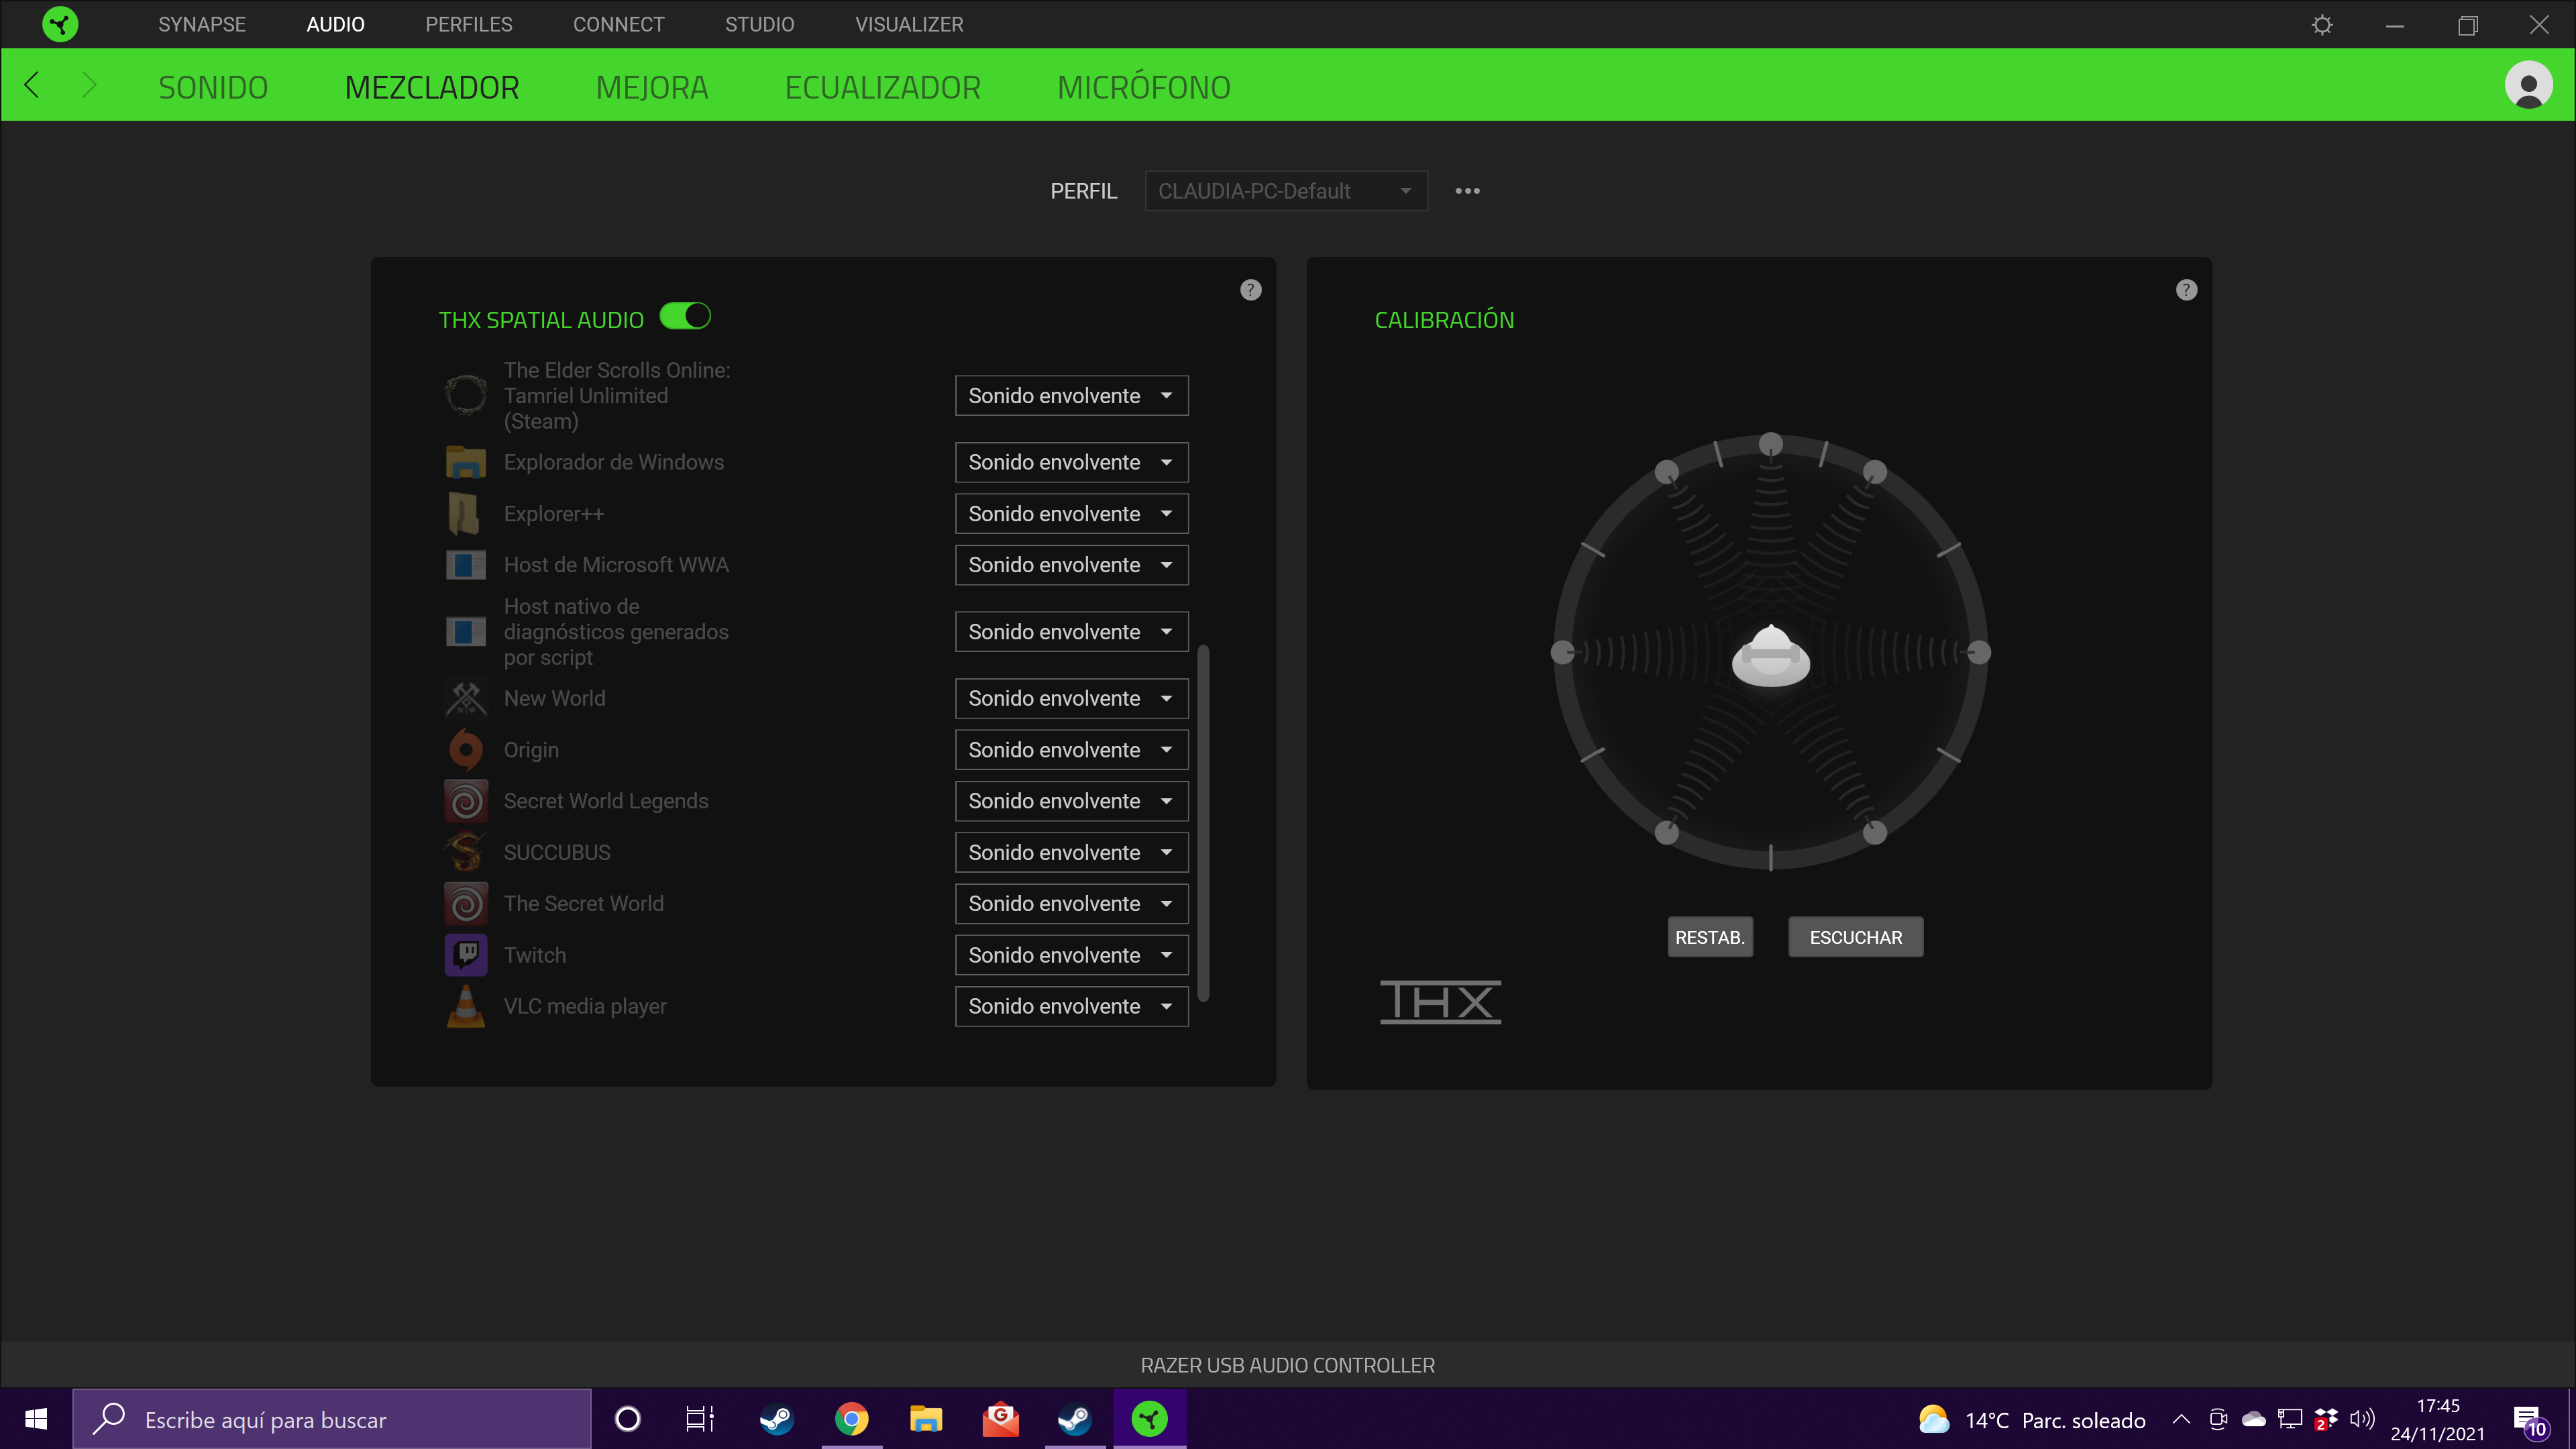Open the PERFILES top menu
Viewport: 2576px width, 1449px height.
point(469,24)
